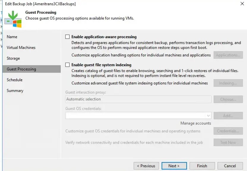The image size is (247, 171).
Task: Cancel the backup job edit
Action: tap(230, 166)
